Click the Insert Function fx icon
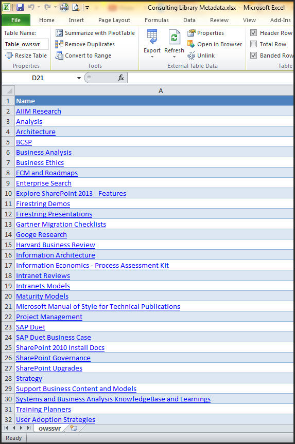 pos(121,78)
